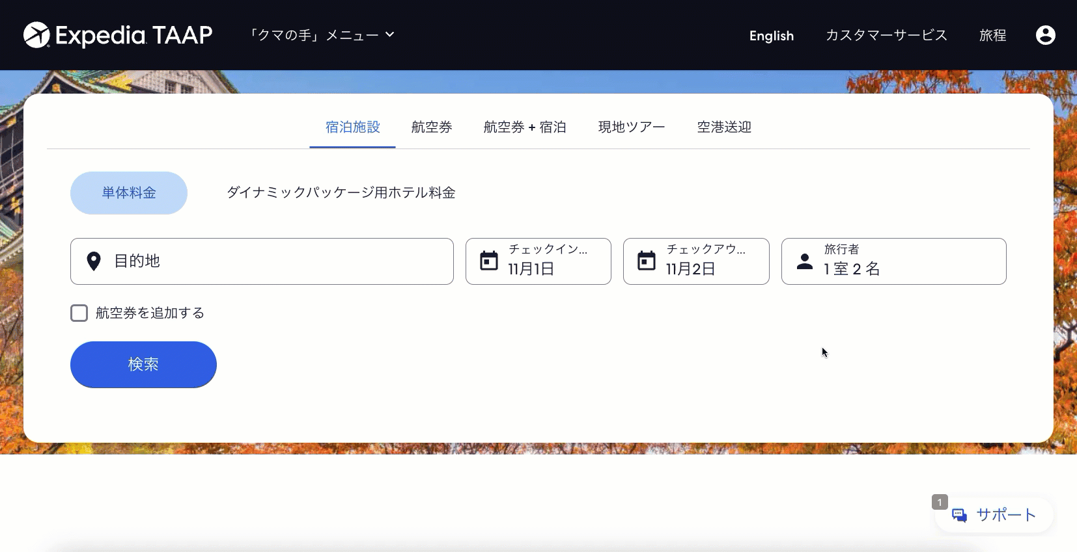Image resolution: width=1077 pixels, height=552 pixels.
Task: Click the check-out calendar icon
Action: coord(647,261)
